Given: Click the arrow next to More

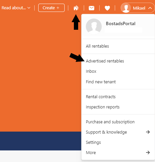Looking at the screenshot, I should click(148, 152).
